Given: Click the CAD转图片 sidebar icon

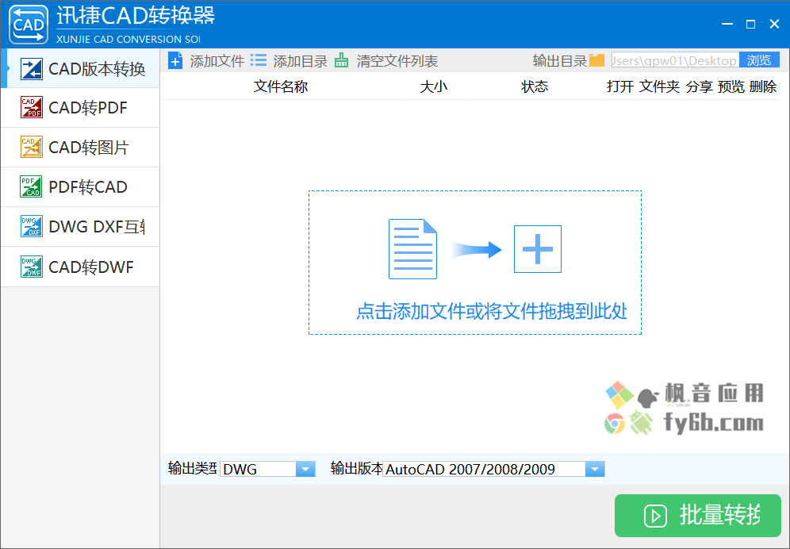Looking at the screenshot, I should [x=31, y=148].
